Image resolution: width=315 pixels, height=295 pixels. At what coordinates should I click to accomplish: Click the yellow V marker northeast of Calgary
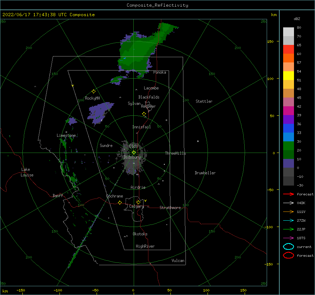click(x=145, y=201)
